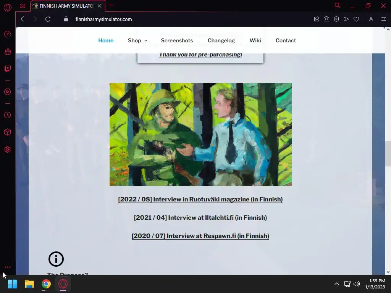The image size is (391, 293).
Task: Go back to previous page
Action: (23, 19)
